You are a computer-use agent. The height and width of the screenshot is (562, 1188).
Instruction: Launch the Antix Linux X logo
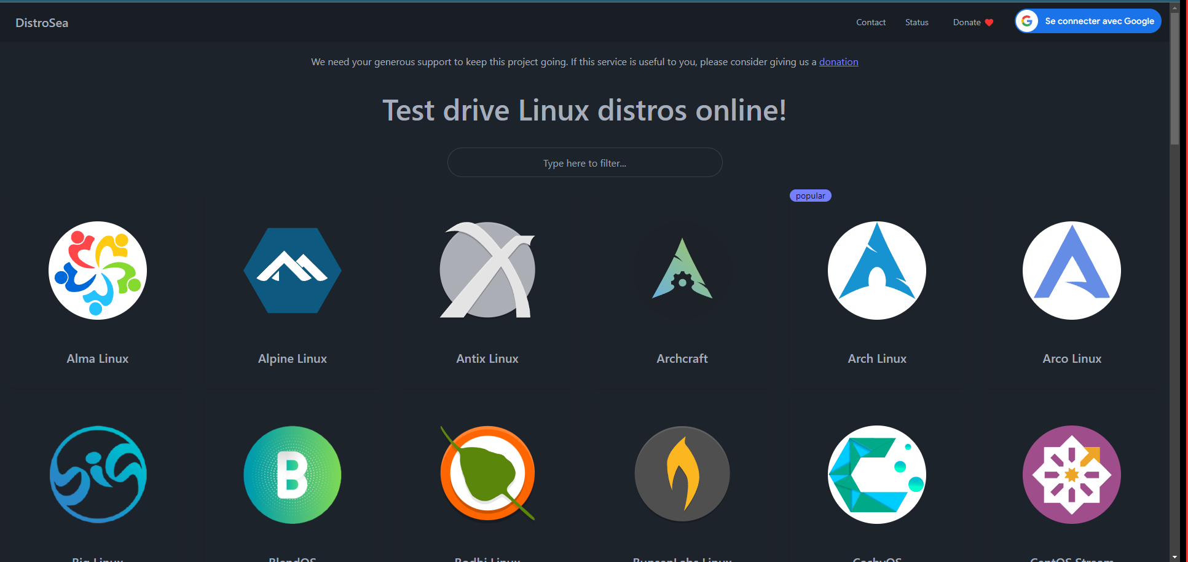487,271
